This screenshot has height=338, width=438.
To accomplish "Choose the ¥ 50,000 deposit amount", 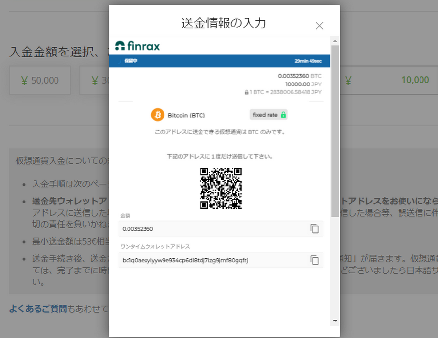I will click(40, 80).
